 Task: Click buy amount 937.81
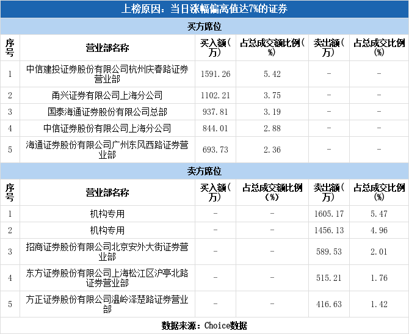[x=215, y=112]
